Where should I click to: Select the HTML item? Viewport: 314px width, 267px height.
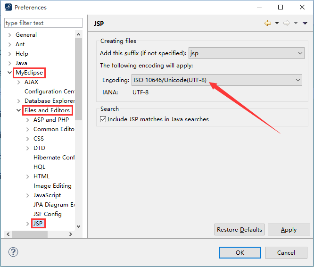41,176
